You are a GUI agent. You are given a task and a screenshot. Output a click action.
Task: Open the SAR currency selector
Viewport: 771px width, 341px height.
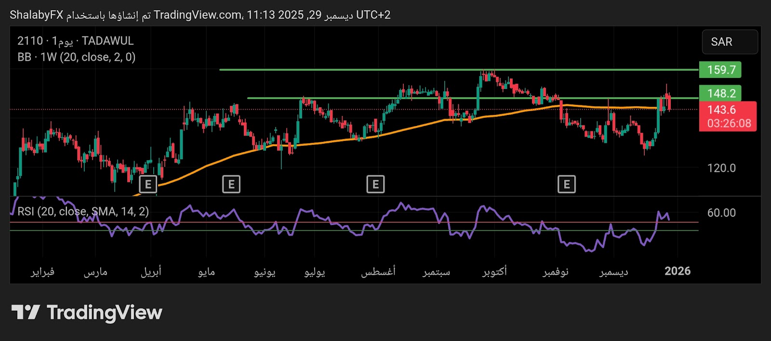point(730,42)
